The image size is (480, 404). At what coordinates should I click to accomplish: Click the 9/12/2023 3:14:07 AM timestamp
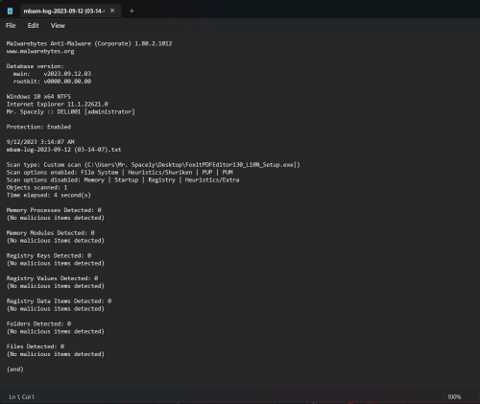click(40, 142)
